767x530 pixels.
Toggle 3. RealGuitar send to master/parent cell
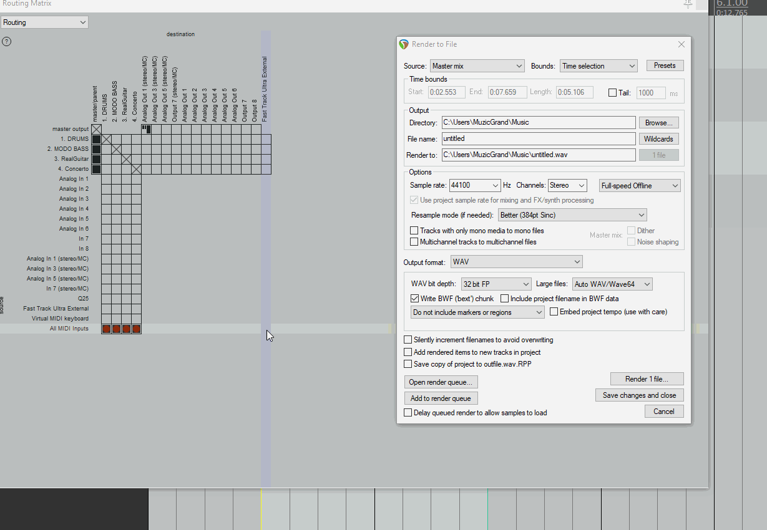pyautogui.click(x=96, y=159)
